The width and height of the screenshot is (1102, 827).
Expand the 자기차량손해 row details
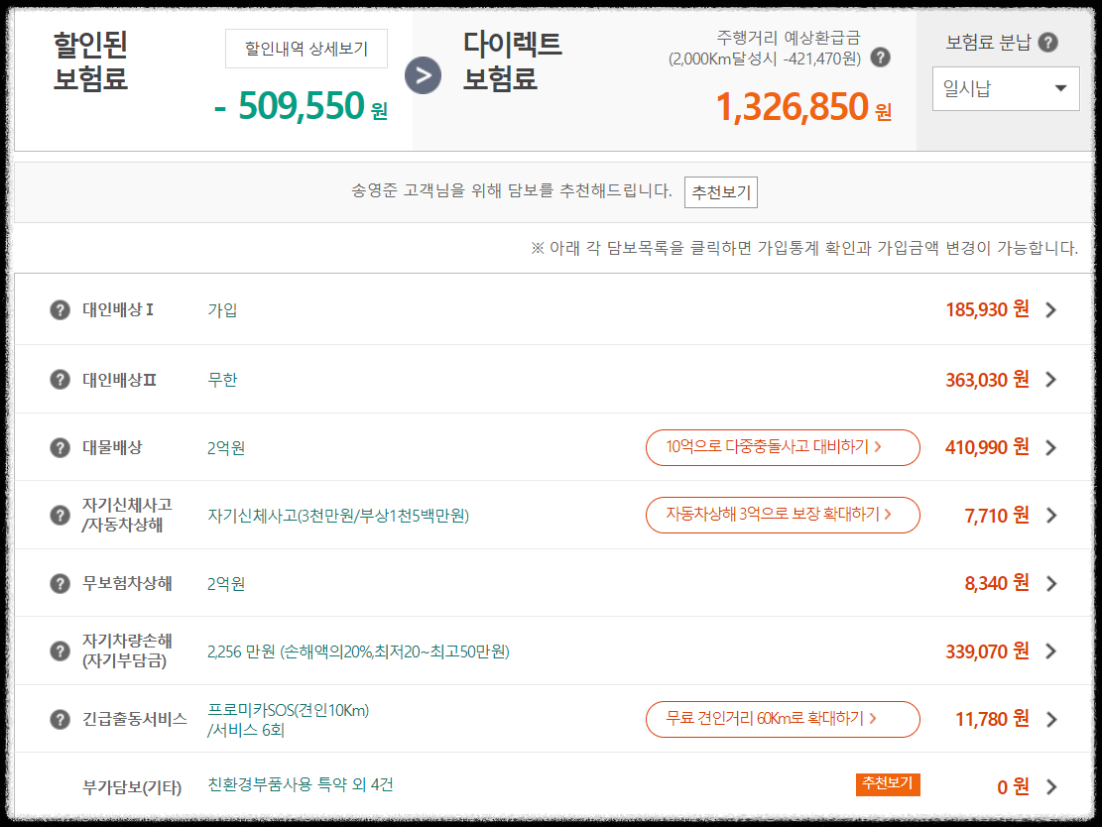[x=1049, y=650]
